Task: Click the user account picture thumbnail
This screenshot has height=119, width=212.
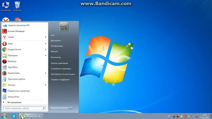Action: (x=64, y=26)
